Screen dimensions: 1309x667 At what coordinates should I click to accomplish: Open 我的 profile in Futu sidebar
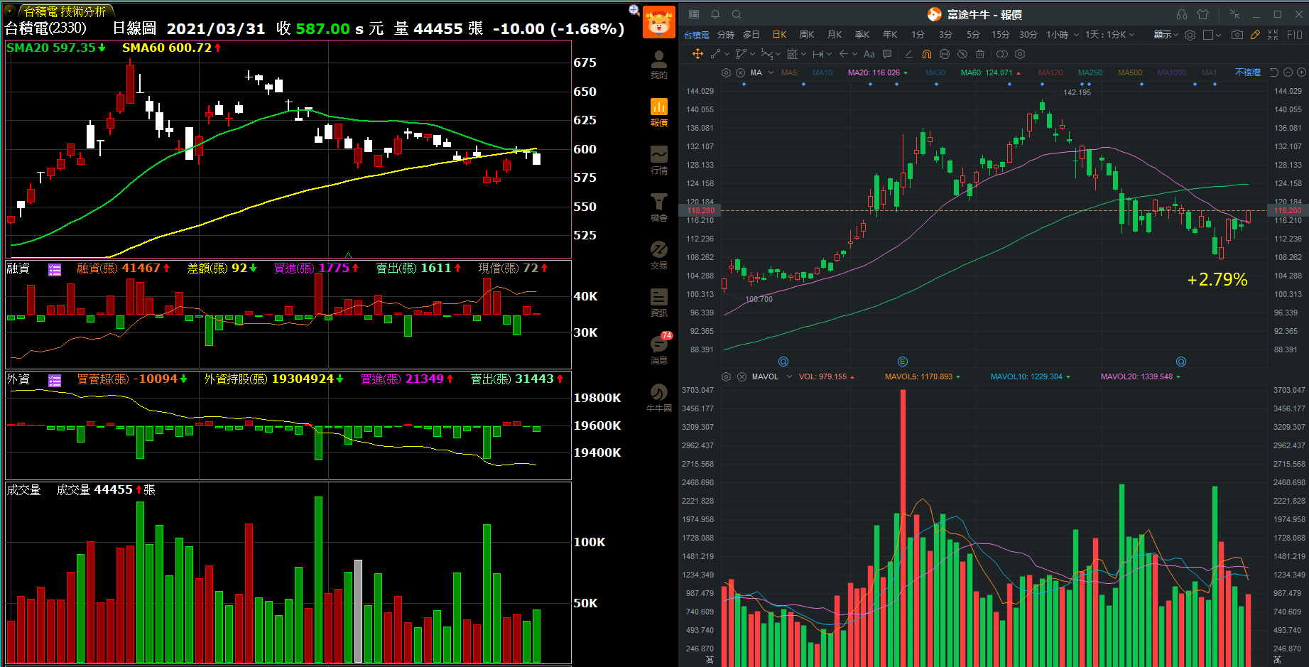[659, 65]
